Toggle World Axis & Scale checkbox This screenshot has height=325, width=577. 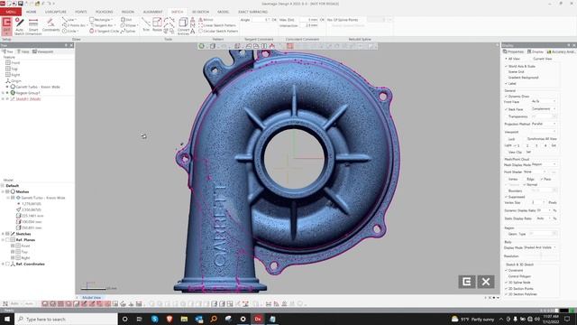coord(506,66)
